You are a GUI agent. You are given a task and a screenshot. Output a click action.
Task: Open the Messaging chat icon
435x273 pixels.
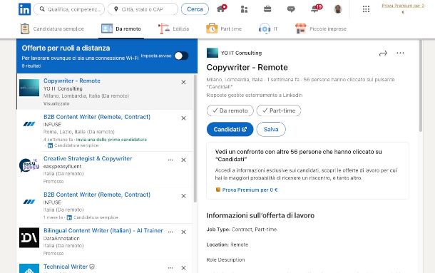291,9
